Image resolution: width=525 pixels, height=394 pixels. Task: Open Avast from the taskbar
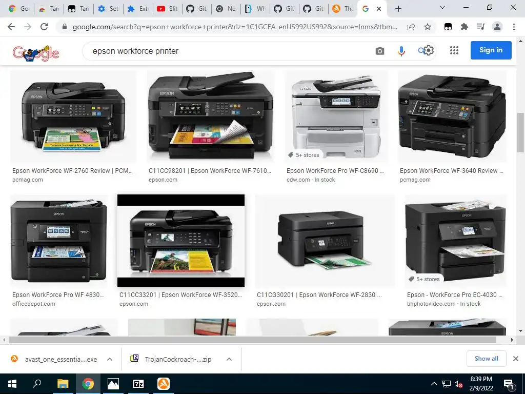164,384
